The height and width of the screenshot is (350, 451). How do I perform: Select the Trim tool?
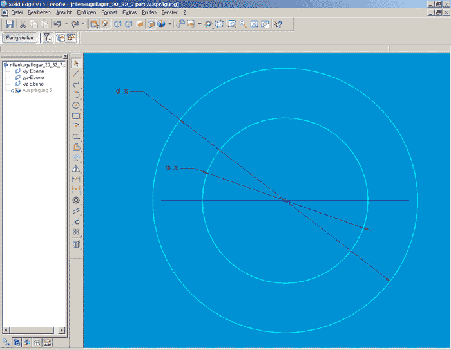click(x=76, y=136)
